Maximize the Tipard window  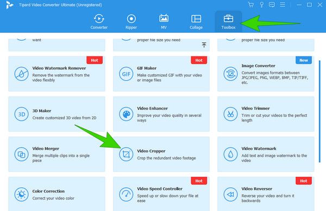(x=309, y=4)
